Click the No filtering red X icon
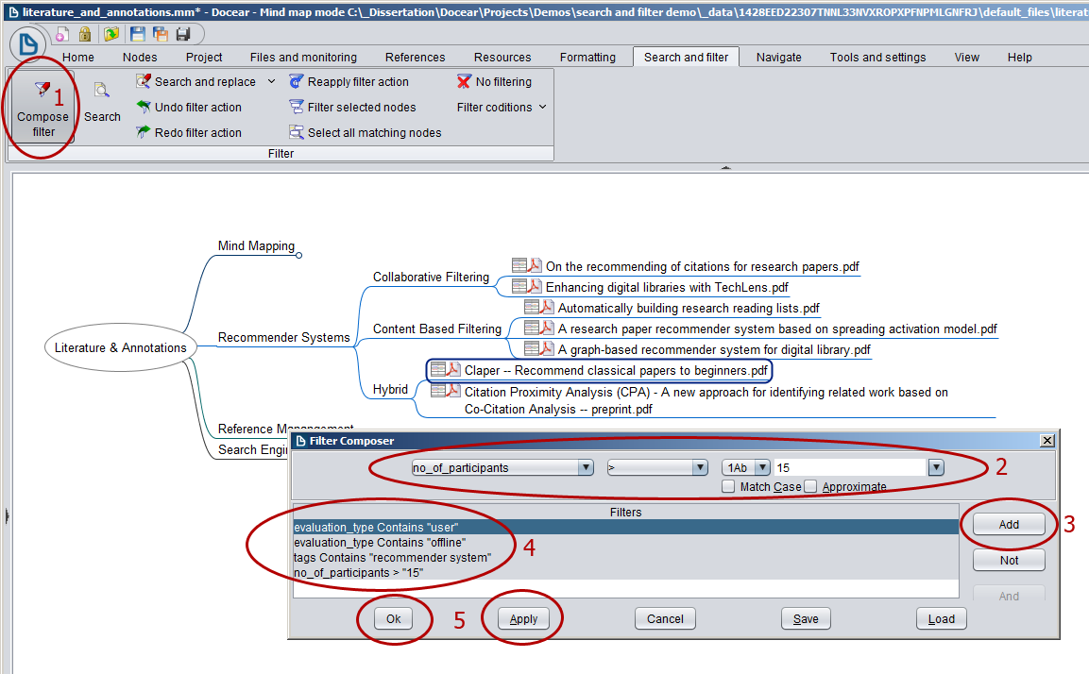The width and height of the screenshot is (1089, 674). point(464,81)
